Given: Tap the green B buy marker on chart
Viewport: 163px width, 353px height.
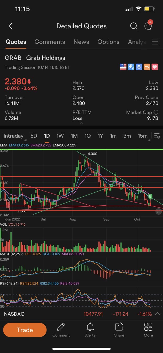Looking at the screenshot, I should coord(150,196).
